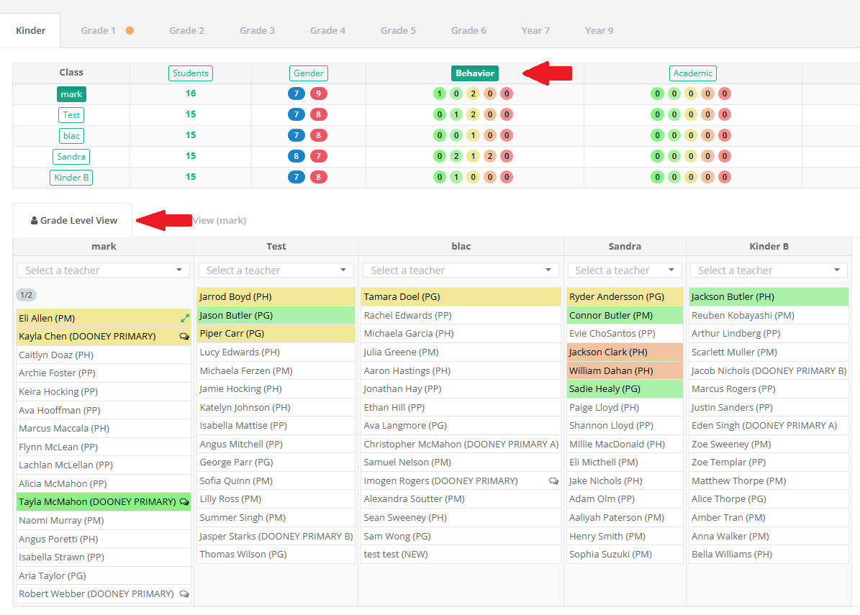860x615 pixels.
Task: Open the teacher dropdown for class mark
Action: pyautogui.click(x=104, y=270)
